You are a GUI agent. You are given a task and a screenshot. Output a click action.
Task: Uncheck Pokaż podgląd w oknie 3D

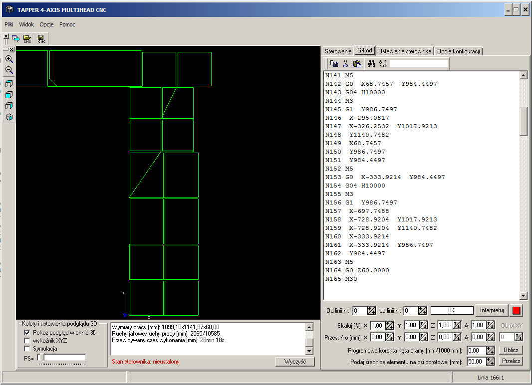point(27,333)
